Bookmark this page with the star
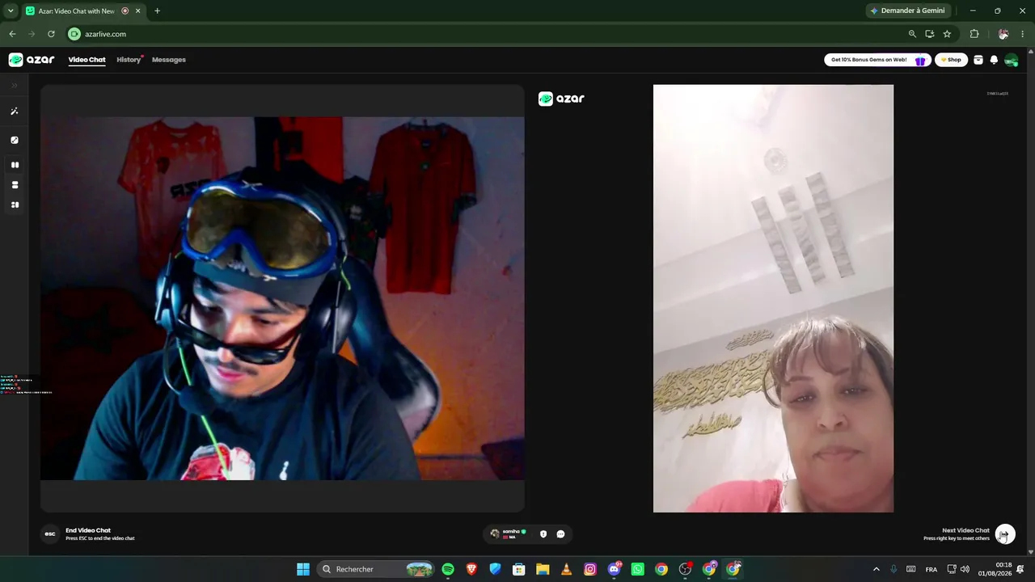 (947, 34)
